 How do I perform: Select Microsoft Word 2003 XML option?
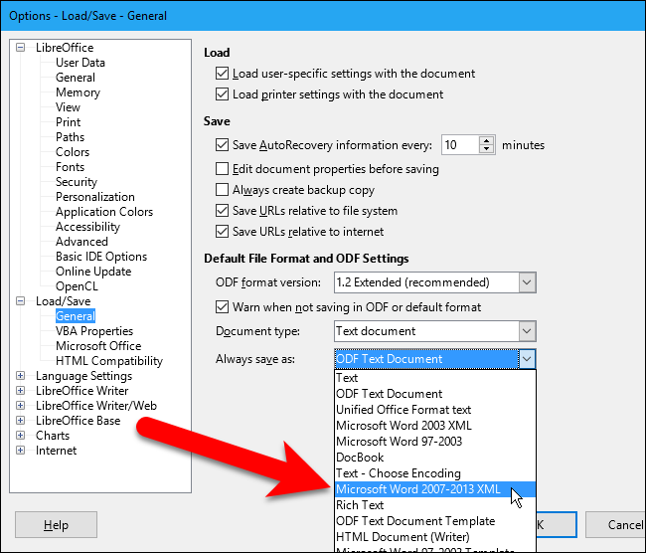click(434, 426)
